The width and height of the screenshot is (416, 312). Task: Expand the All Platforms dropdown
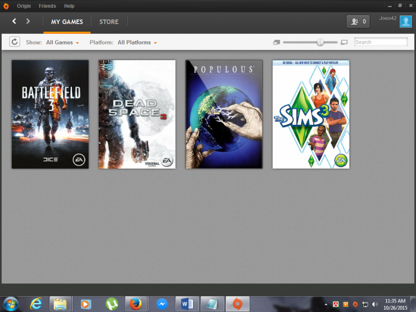137,42
